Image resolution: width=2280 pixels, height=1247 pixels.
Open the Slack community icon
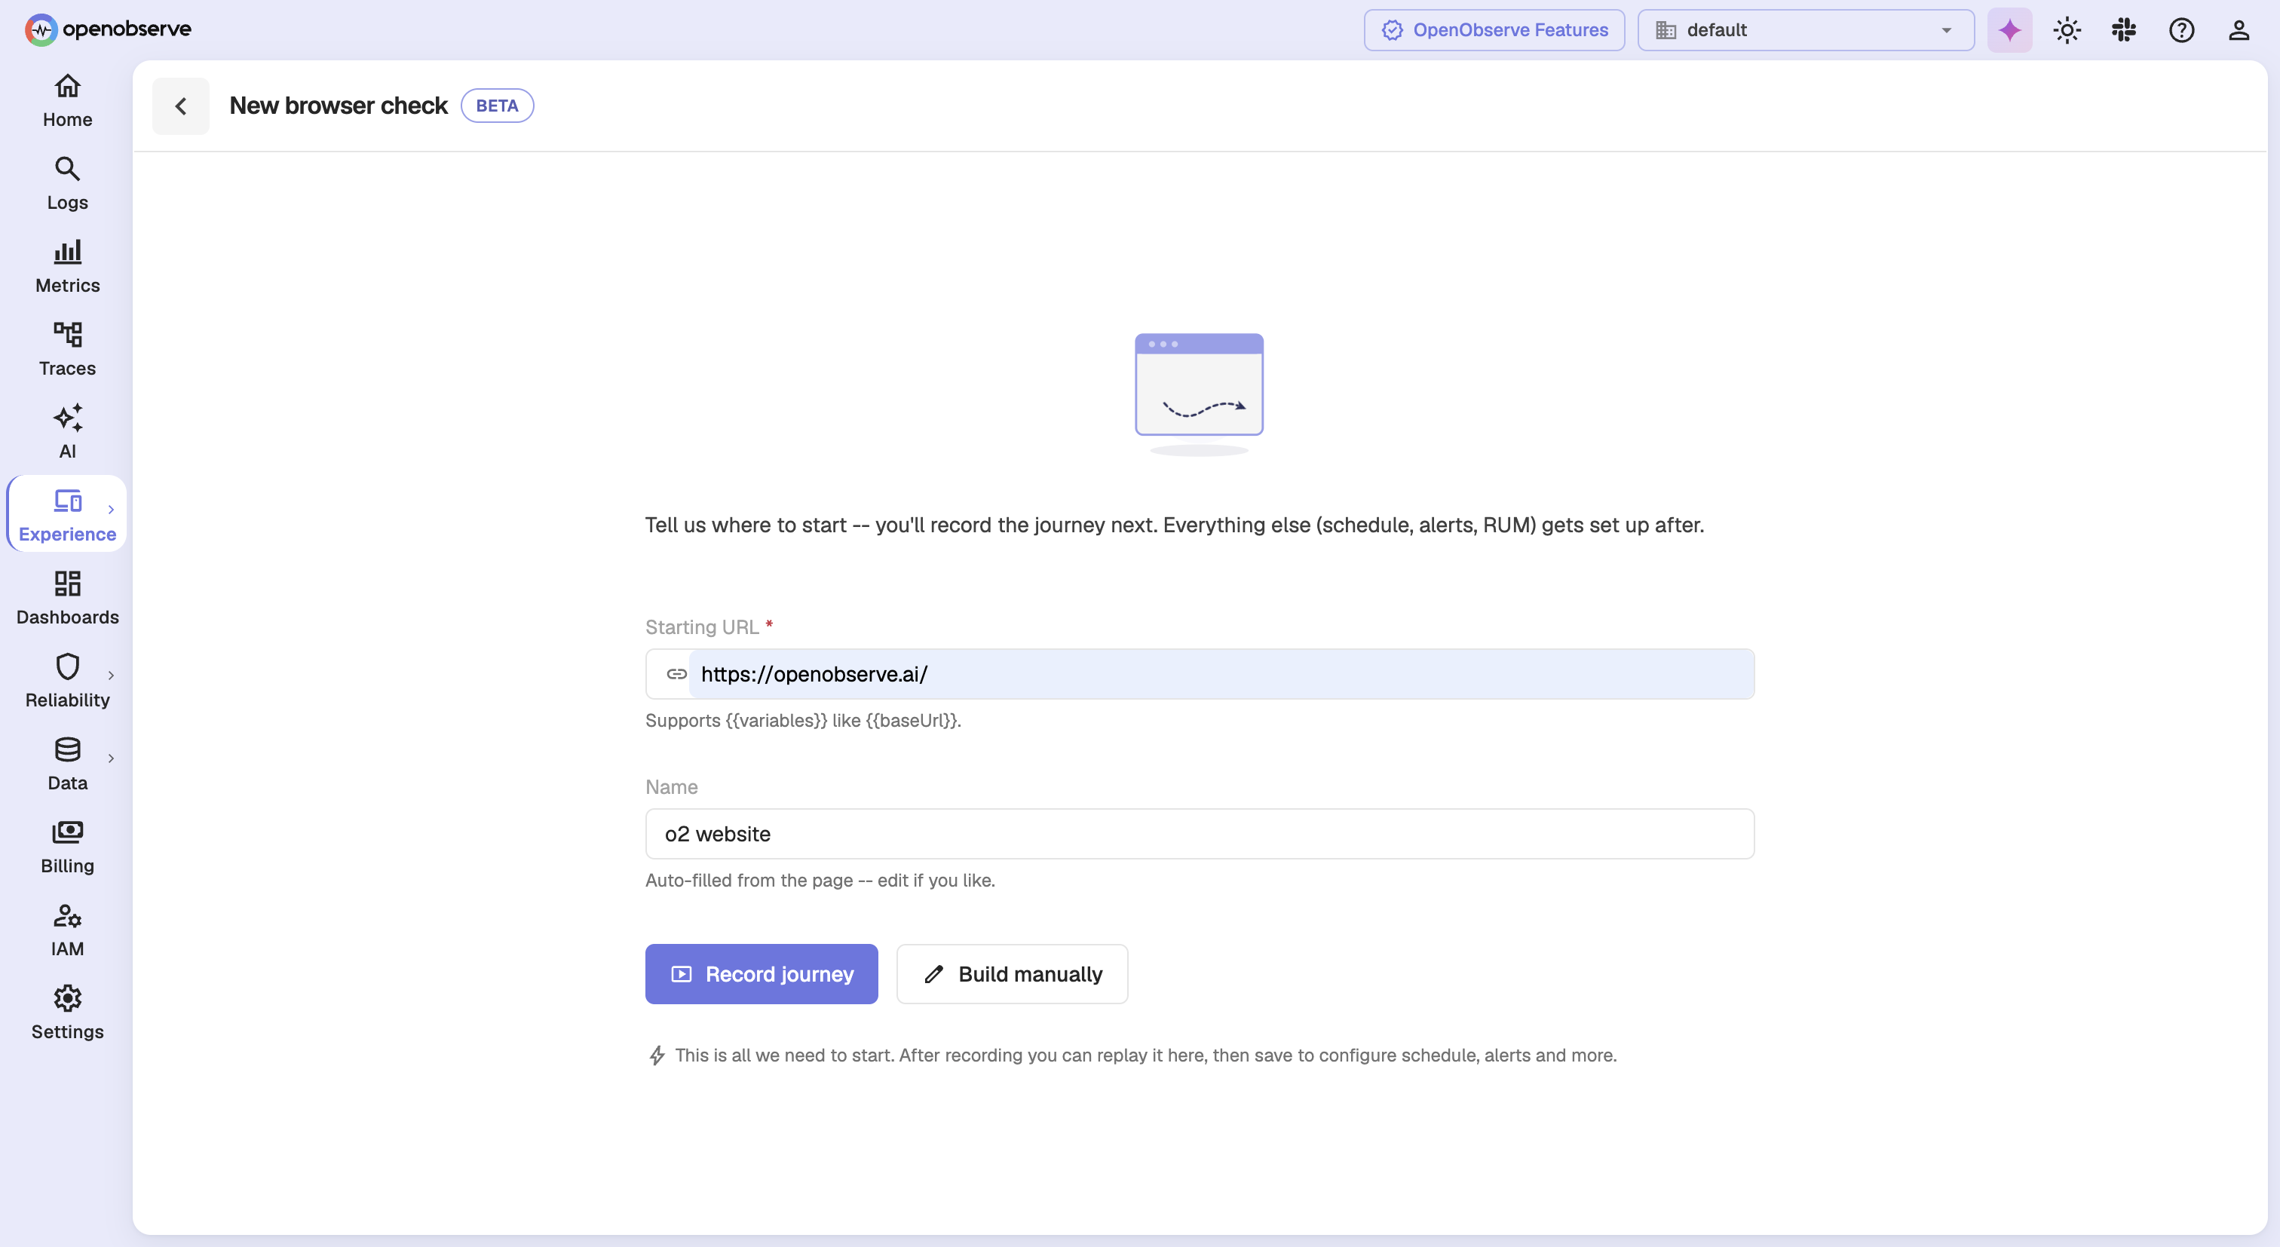tap(2123, 30)
